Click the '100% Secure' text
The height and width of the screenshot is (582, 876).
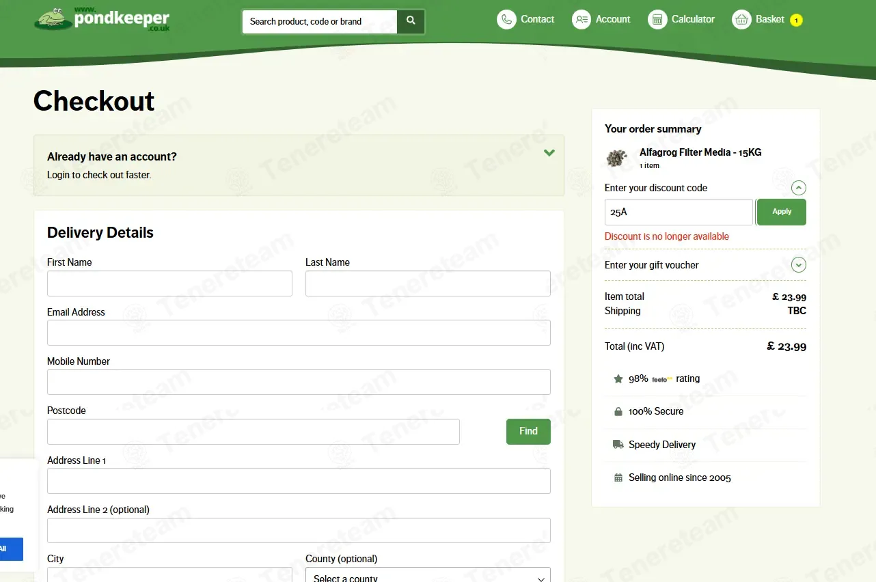point(656,411)
